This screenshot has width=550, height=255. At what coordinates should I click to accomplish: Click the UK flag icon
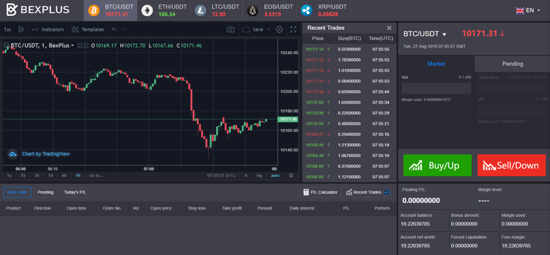point(520,11)
